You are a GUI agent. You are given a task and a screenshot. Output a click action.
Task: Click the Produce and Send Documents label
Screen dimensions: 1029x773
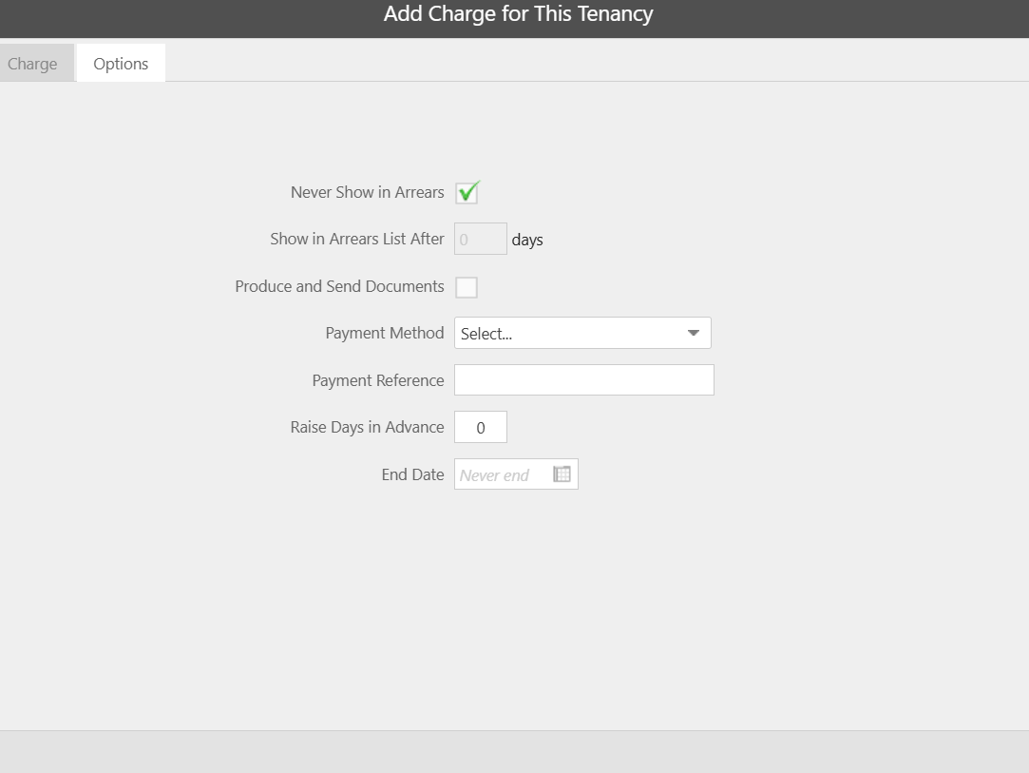coord(339,286)
